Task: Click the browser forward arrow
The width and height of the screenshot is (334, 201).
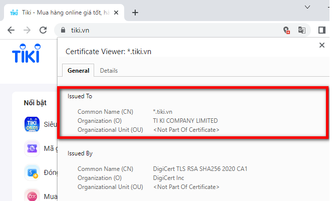Action: [27, 30]
